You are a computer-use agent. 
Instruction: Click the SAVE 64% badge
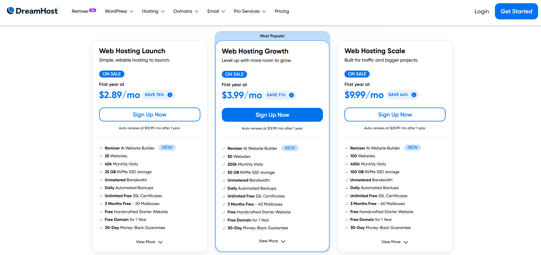(402, 95)
